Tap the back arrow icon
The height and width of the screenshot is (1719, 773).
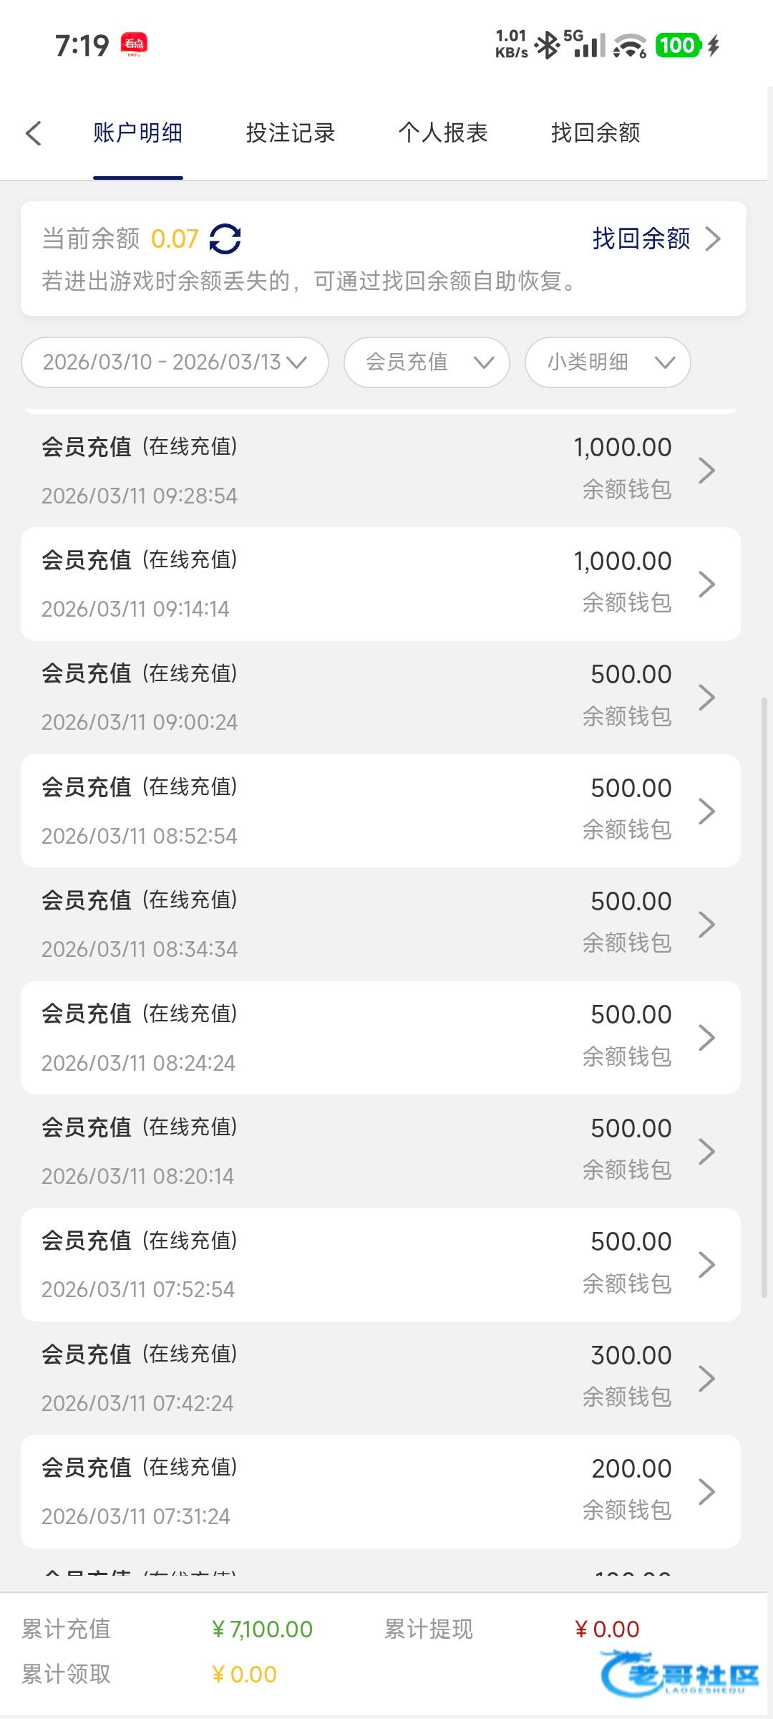coord(34,133)
